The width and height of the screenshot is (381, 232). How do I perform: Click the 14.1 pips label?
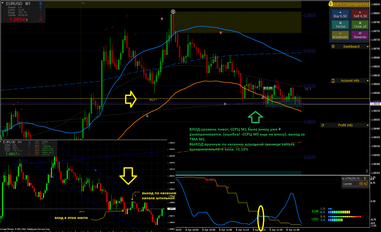click(308, 89)
